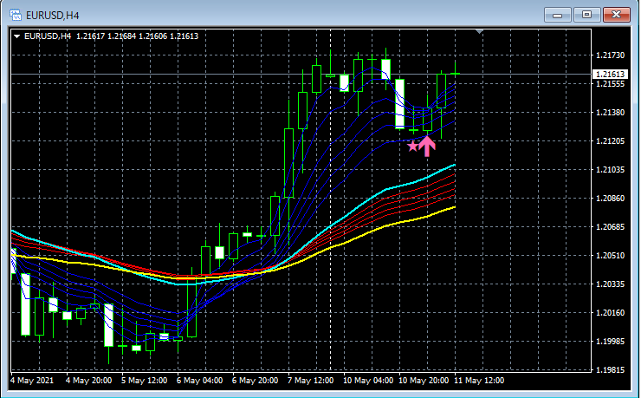Click the 10 May 04:00 time label
This screenshot has width=641, height=398.
[x=368, y=381]
